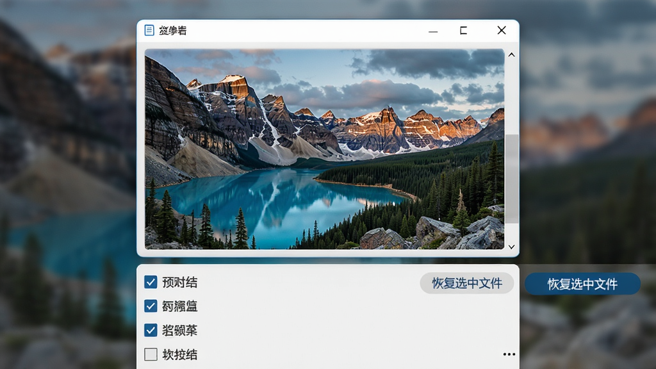656x369 pixels.
Task: Maximize the preview window
Action: click(x=463, y=31)
